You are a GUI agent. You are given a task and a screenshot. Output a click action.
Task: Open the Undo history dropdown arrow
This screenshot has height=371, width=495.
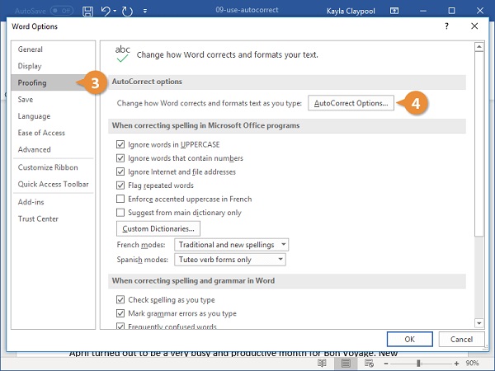[115, 11]
